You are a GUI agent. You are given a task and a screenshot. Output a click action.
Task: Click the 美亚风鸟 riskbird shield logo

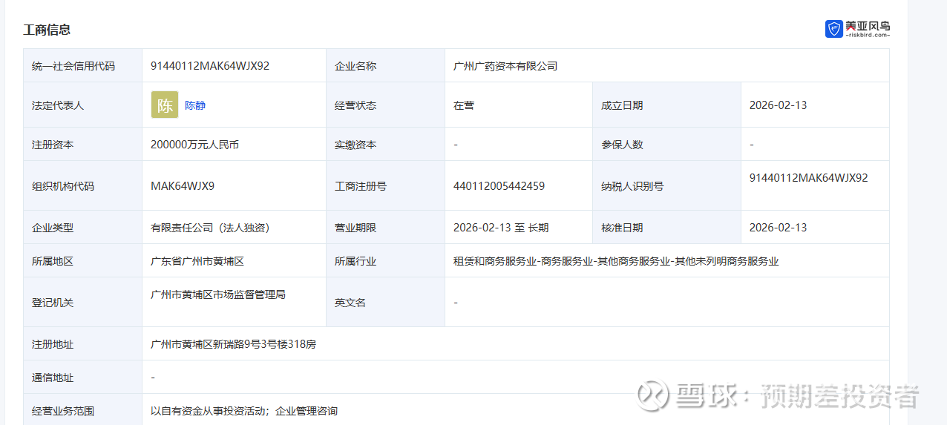(833, 29)
